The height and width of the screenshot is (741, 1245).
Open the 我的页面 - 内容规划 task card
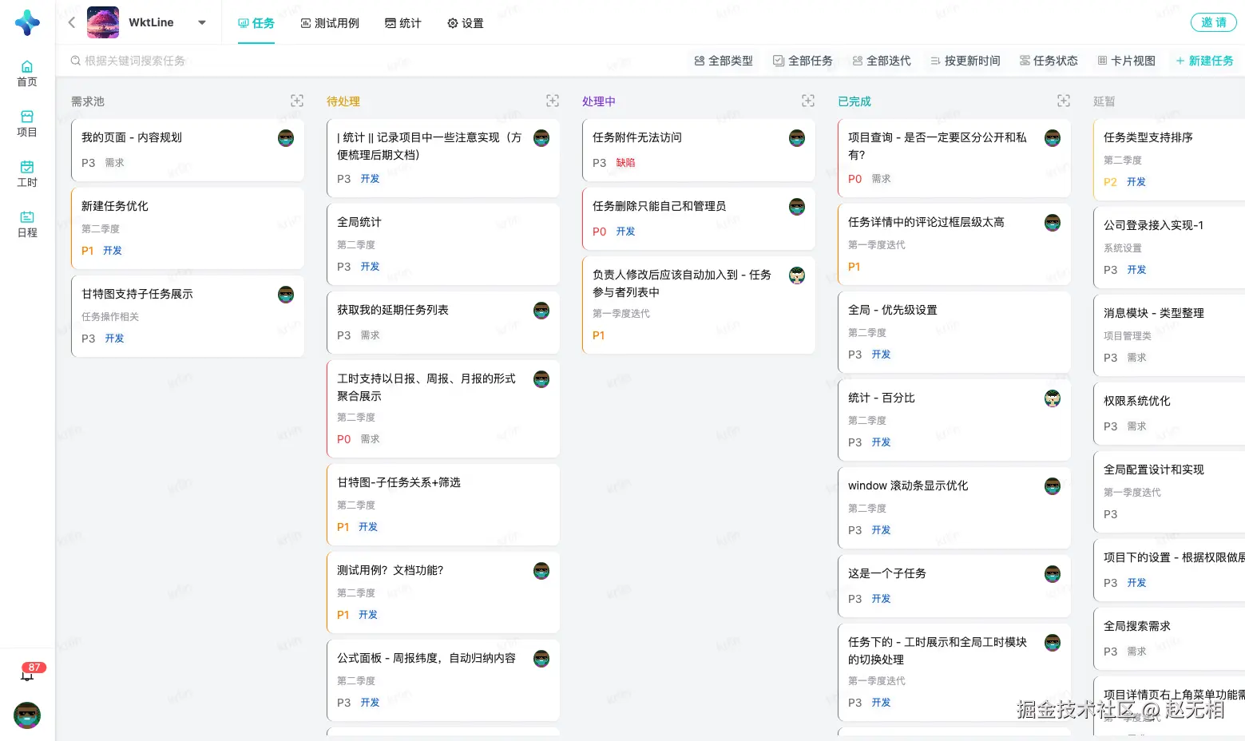[x=188, y=150]
